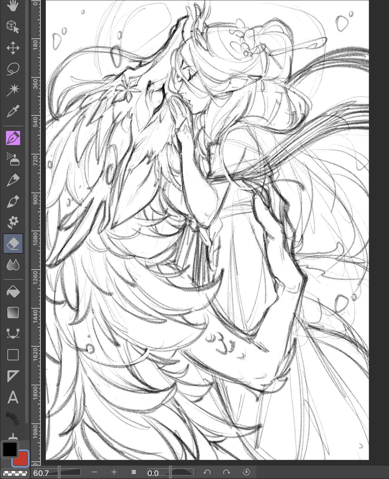Pick the Fill bucket tool

pyautogui.click(x=13, y=292)
